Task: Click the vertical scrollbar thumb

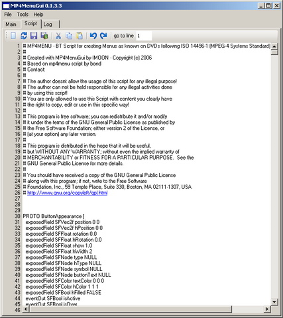Action: 274,52
